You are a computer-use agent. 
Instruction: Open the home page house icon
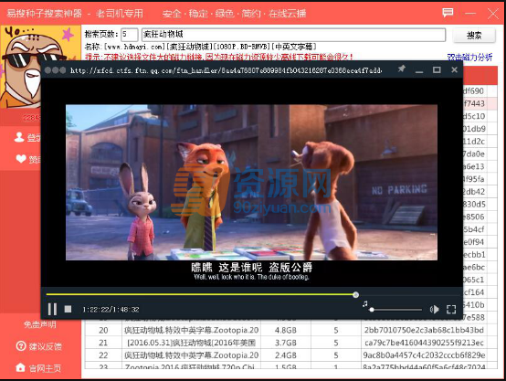point(20,367)
